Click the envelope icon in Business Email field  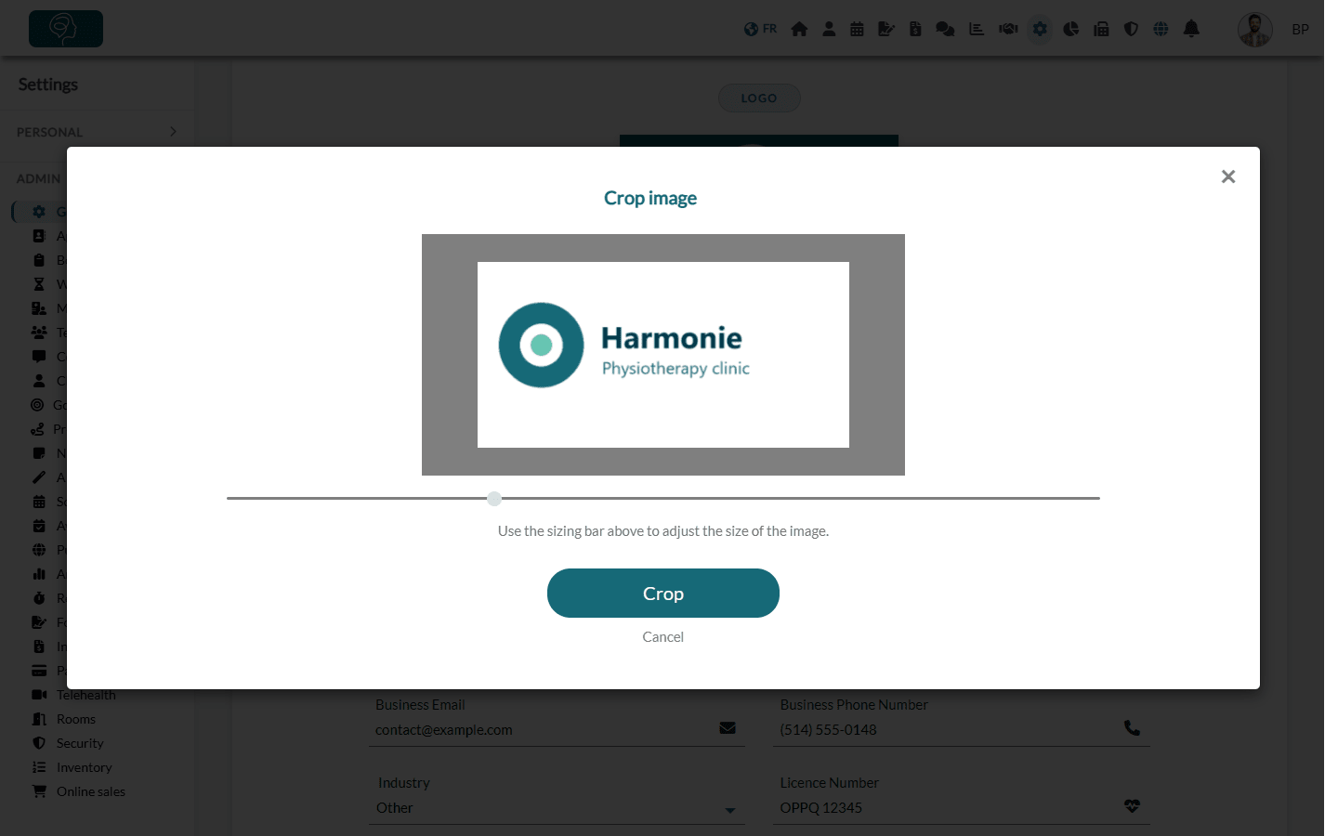coord(728,728)
